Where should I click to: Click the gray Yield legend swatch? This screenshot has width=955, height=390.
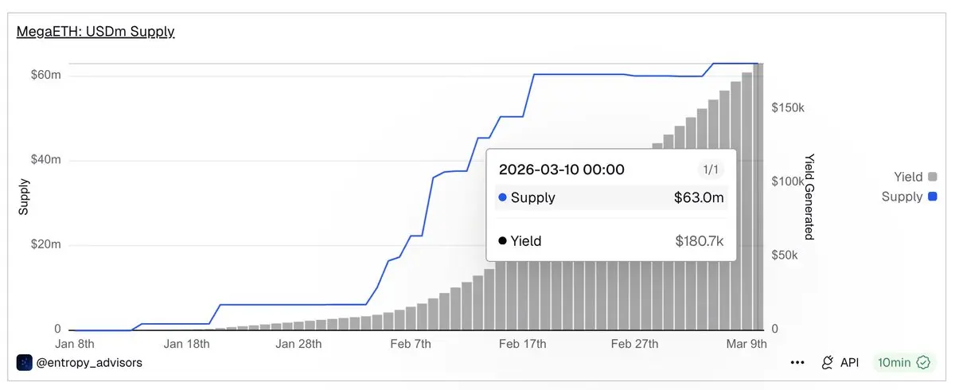933,177
